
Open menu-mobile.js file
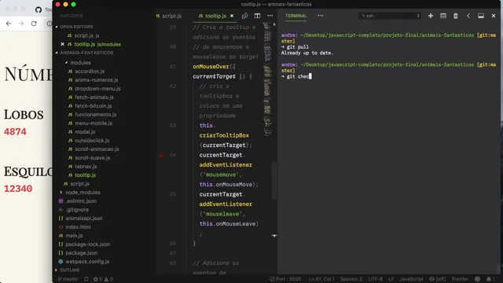90,123
